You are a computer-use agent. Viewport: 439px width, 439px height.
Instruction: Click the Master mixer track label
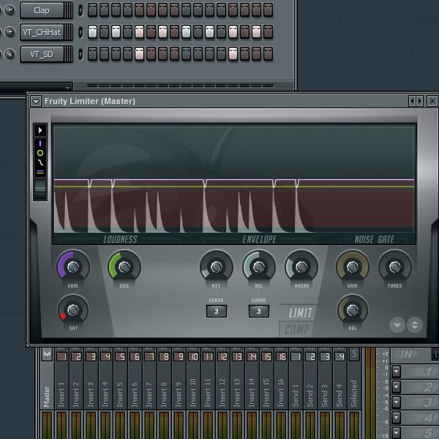pos(47,397)
